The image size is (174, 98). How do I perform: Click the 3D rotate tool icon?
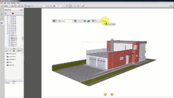[x=54, y=21]
